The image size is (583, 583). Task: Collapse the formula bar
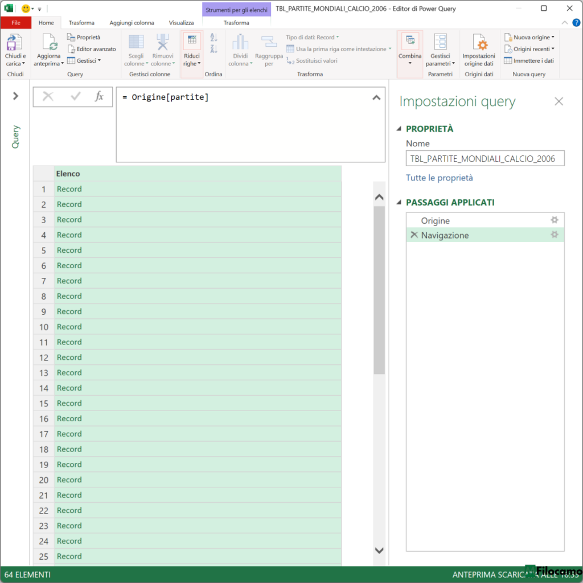tap(376, 97)
